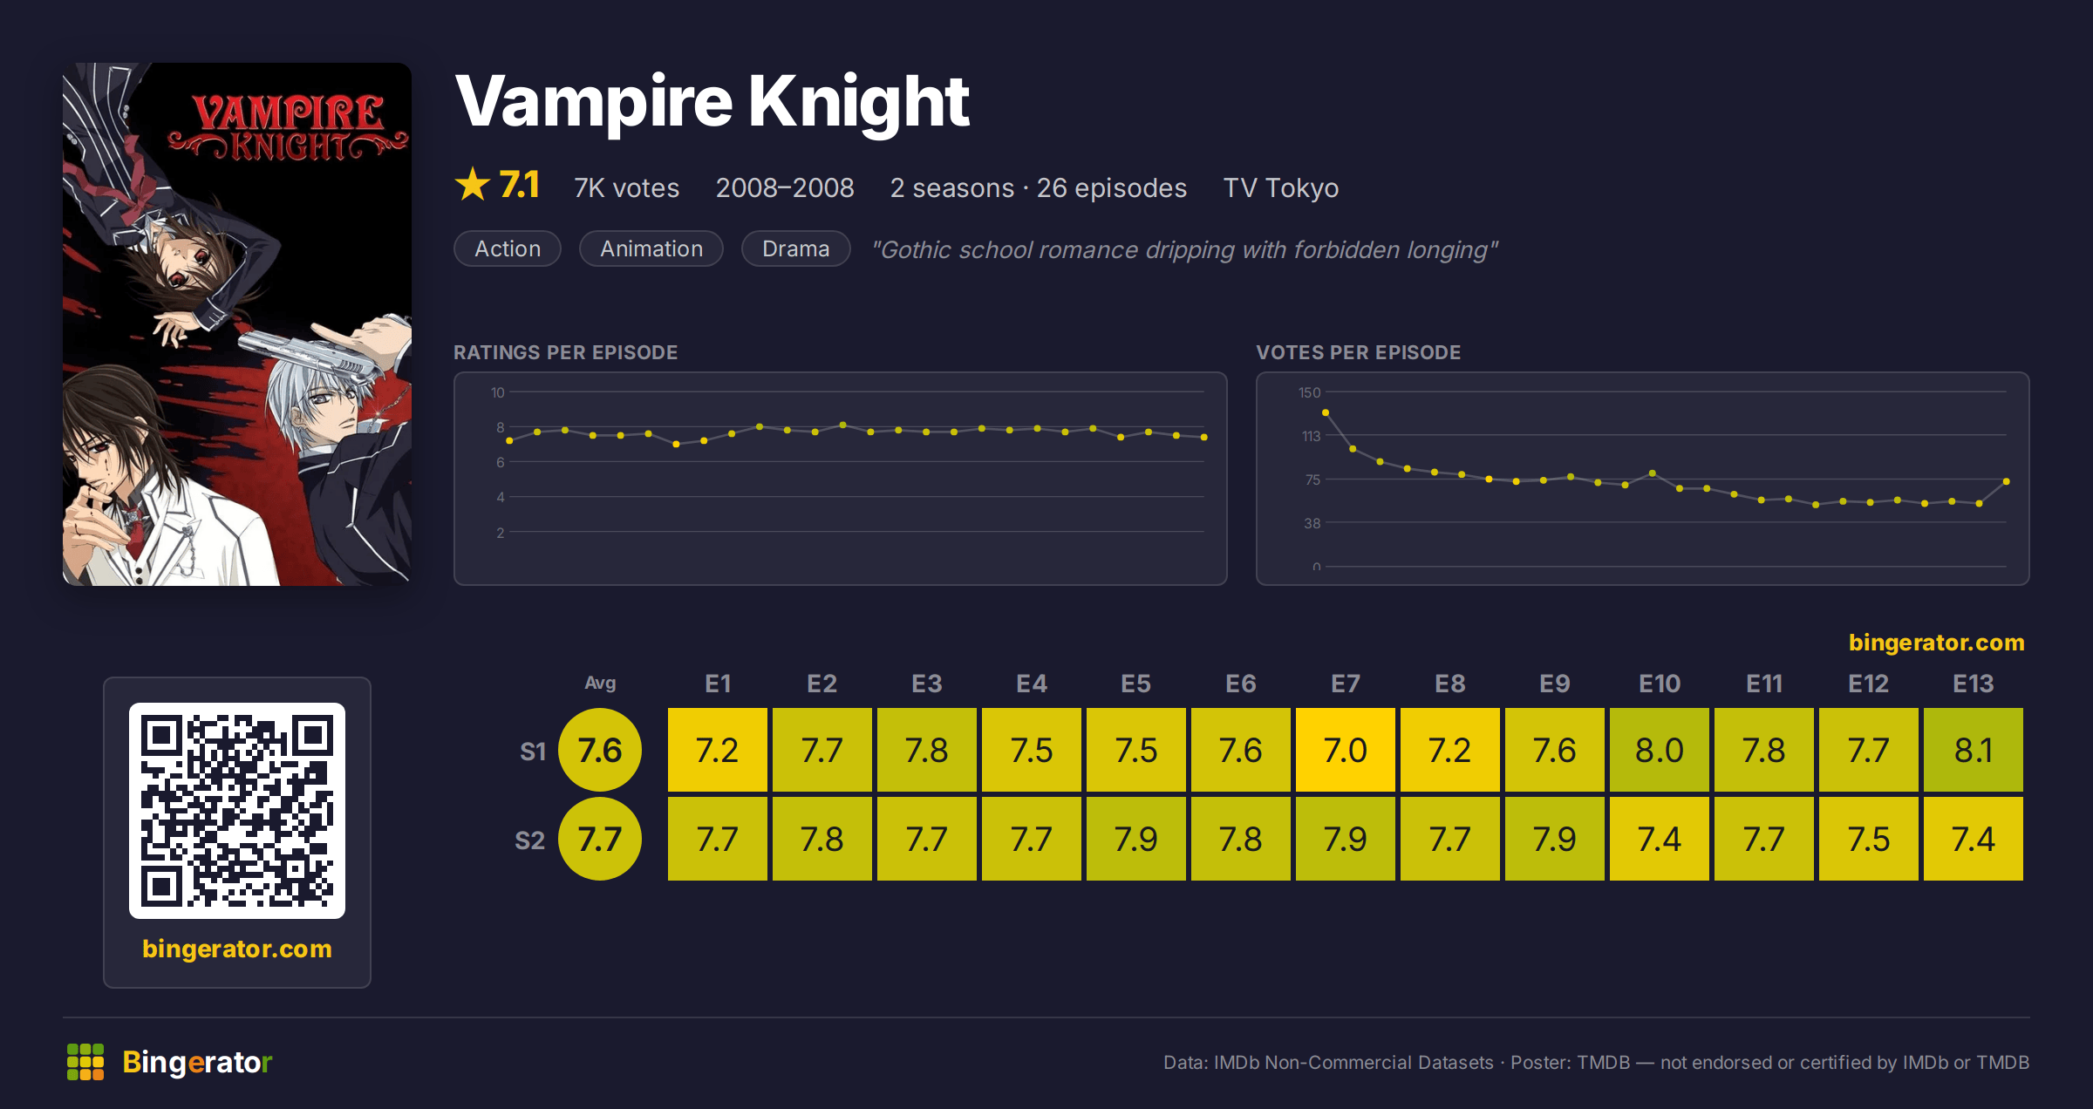This screenshot has height=1109, width=2093.
Task: Click the E13 column header
Action: point(1974,684)
